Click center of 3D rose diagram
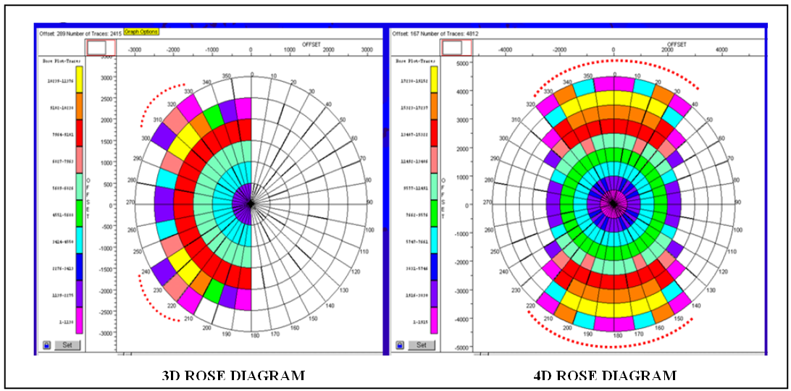 [x=251, y=205]
